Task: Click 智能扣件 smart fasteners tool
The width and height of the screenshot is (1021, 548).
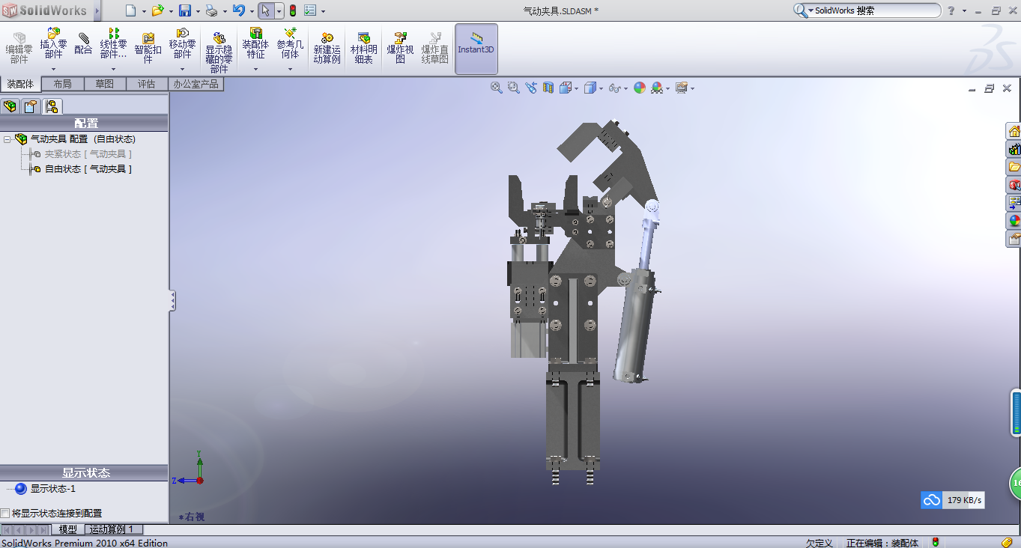Action: [148, 49]
